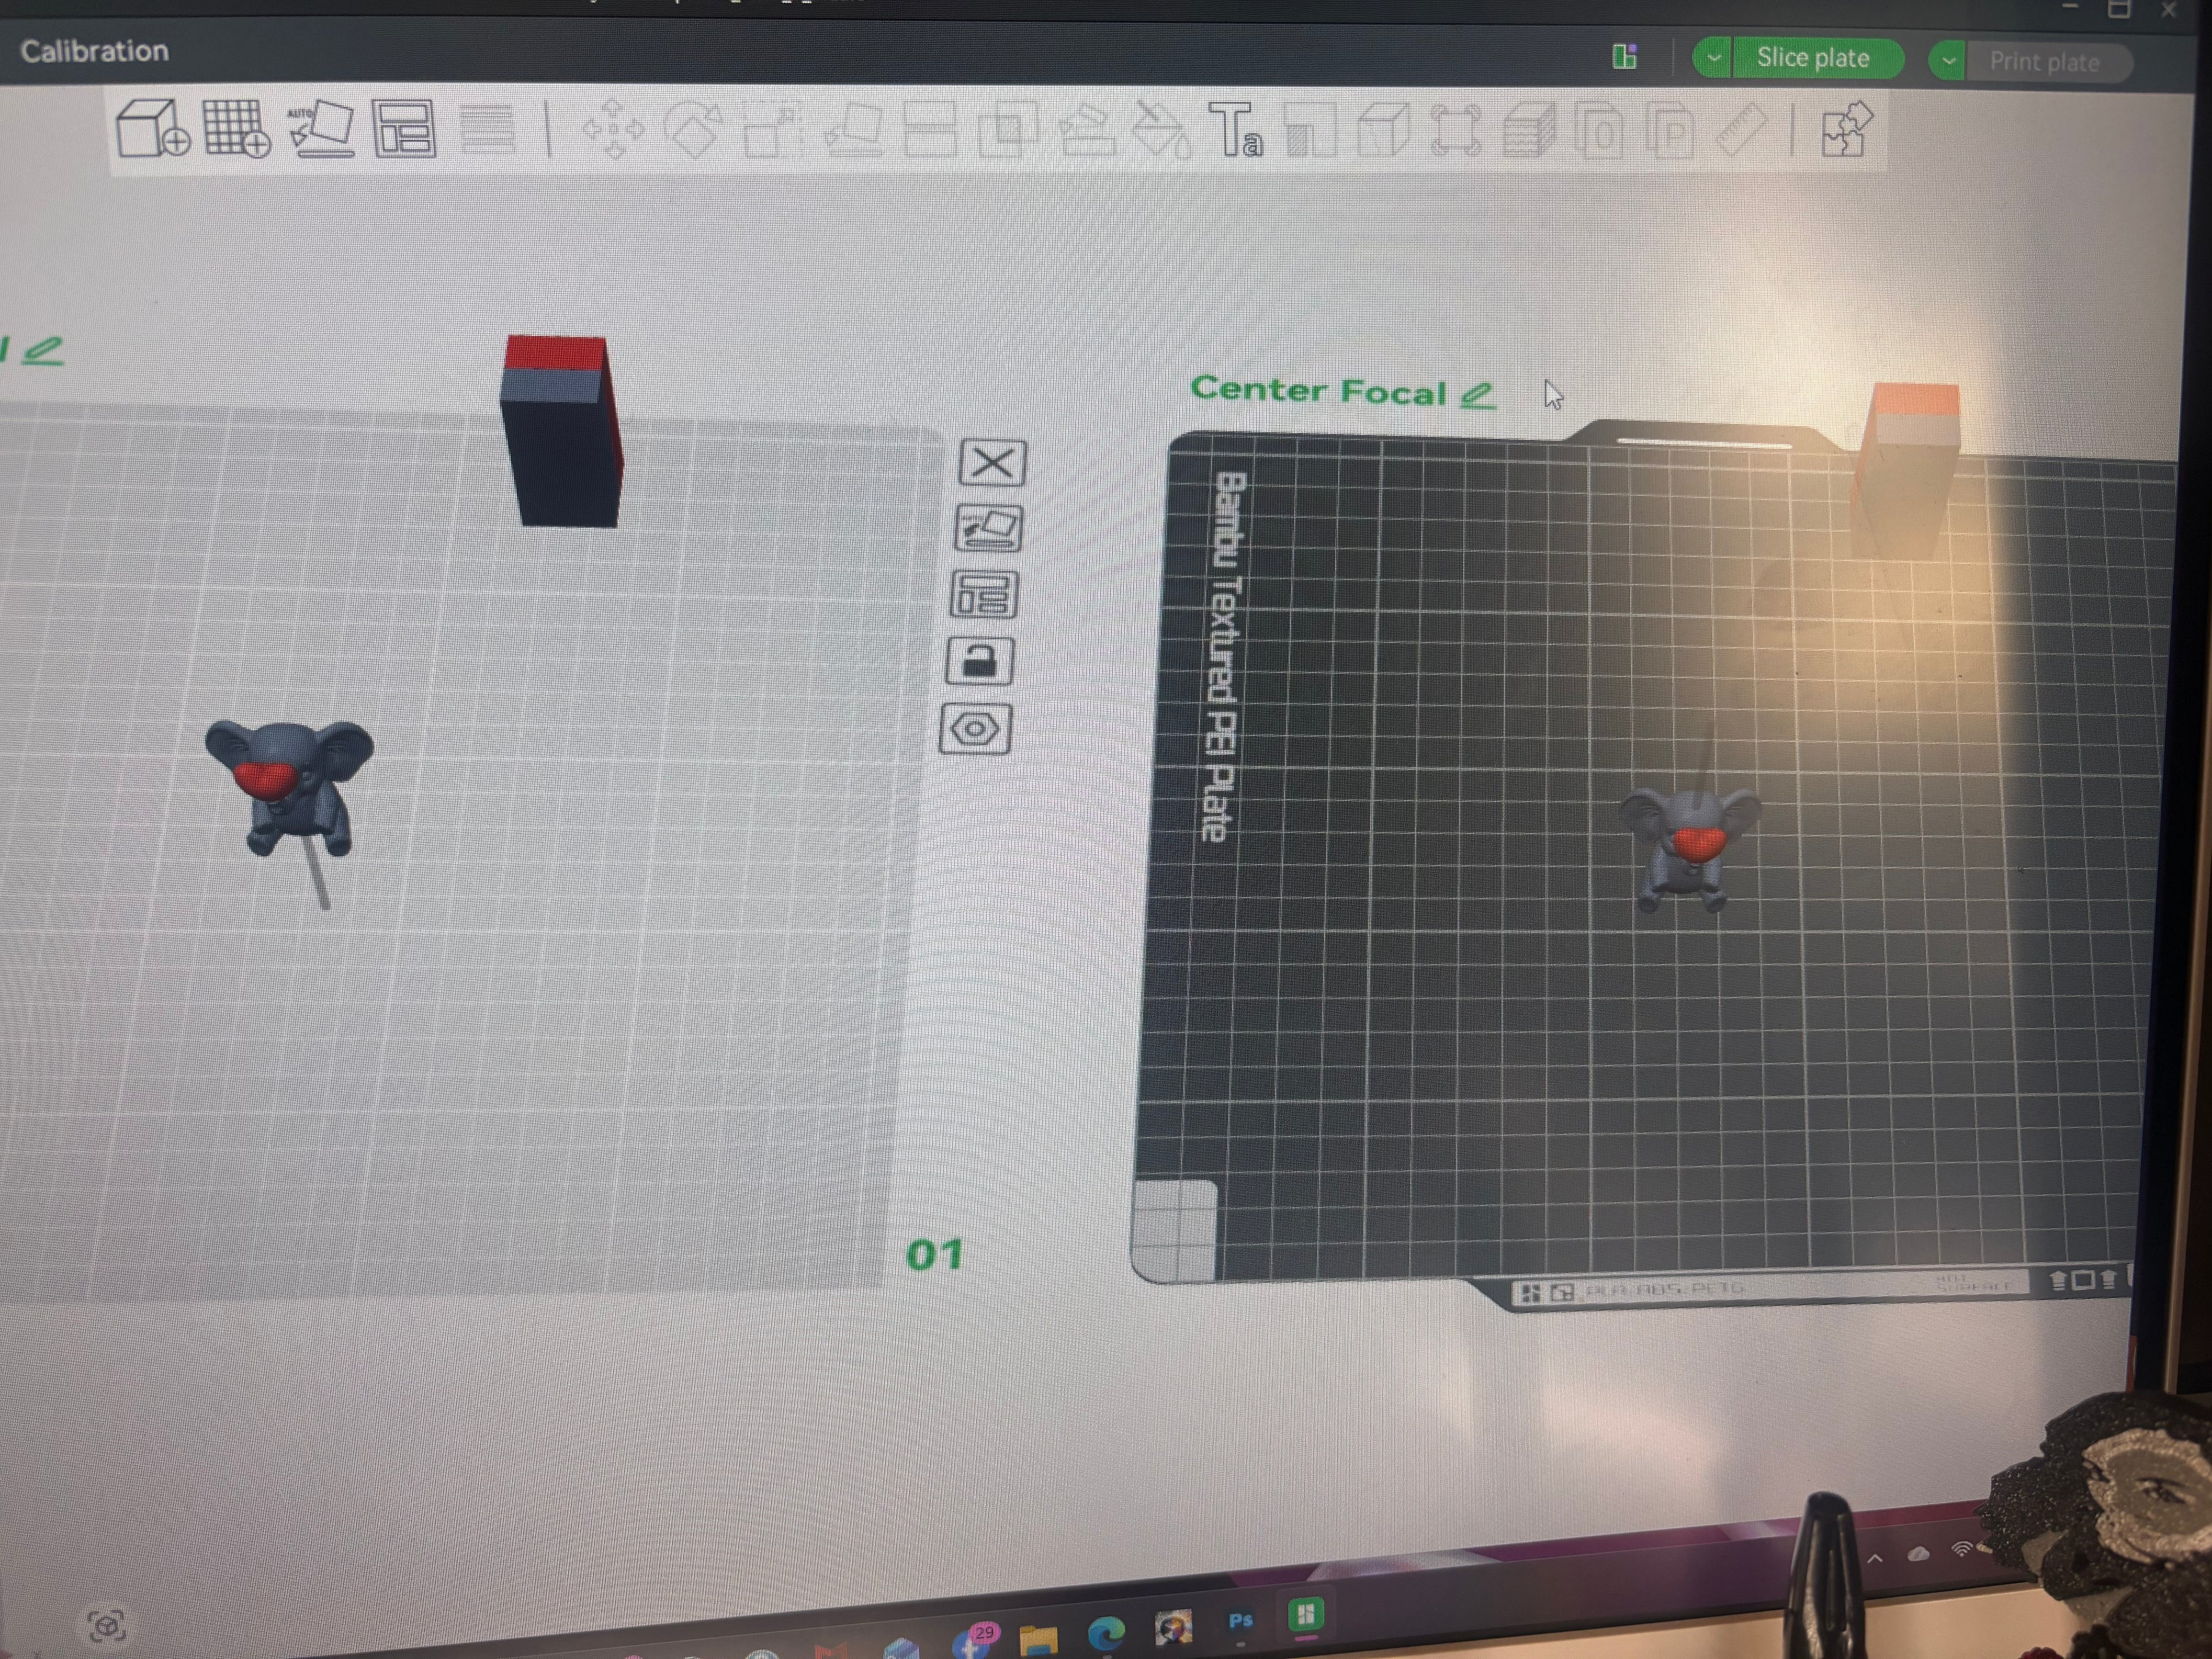Open the Slice plate dropdown arrow
Viewport: 2212px width, 1659px height.
(x=1713, y=58)
